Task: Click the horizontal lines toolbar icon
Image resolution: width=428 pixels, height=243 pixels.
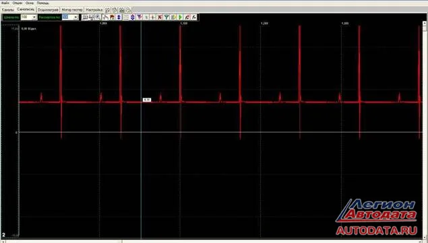Action: pos(126,18)
